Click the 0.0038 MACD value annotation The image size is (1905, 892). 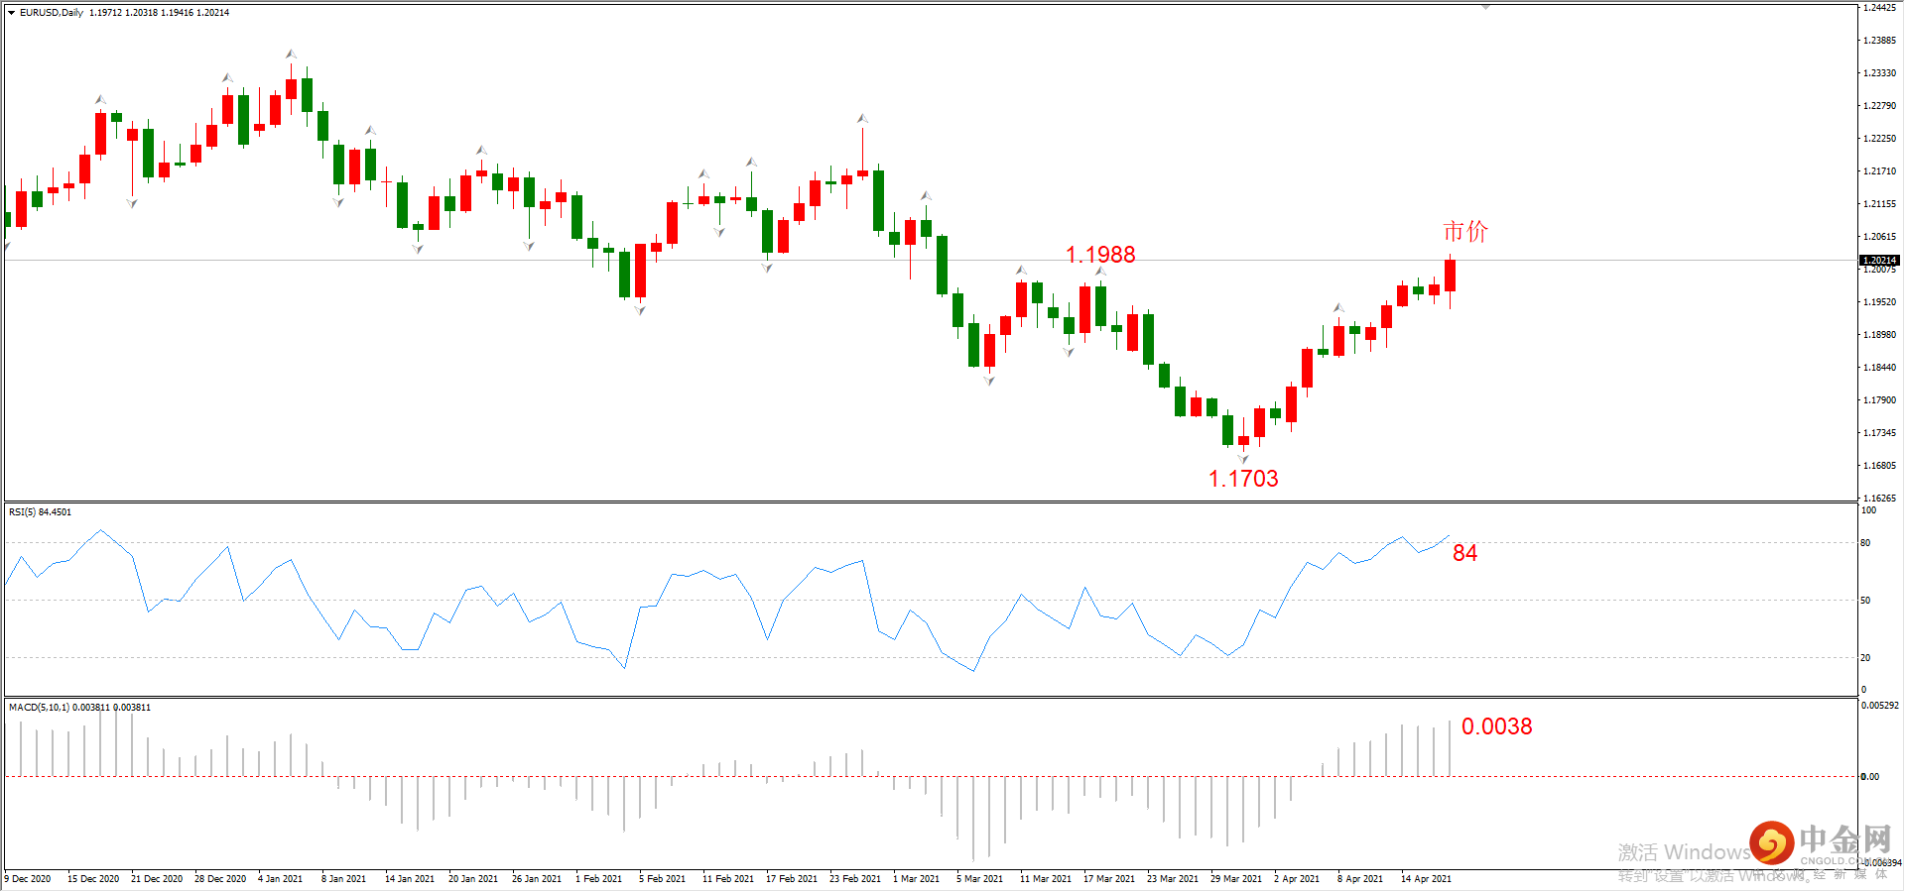(1497, 726)
